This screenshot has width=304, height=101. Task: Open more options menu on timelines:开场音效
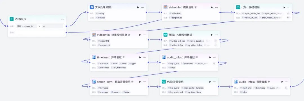click(x=145, y=57)
